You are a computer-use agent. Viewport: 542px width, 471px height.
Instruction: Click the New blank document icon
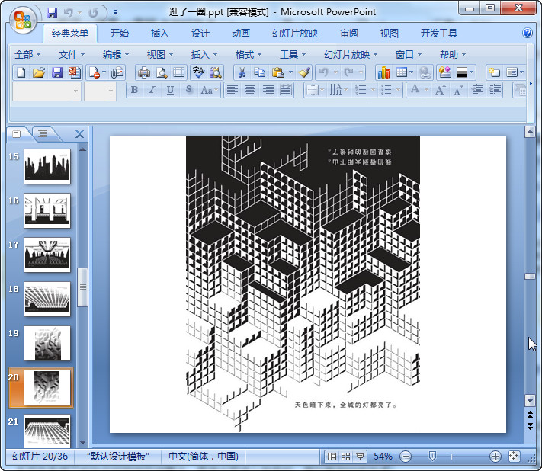pyautogui.click(x=21, y=72)
